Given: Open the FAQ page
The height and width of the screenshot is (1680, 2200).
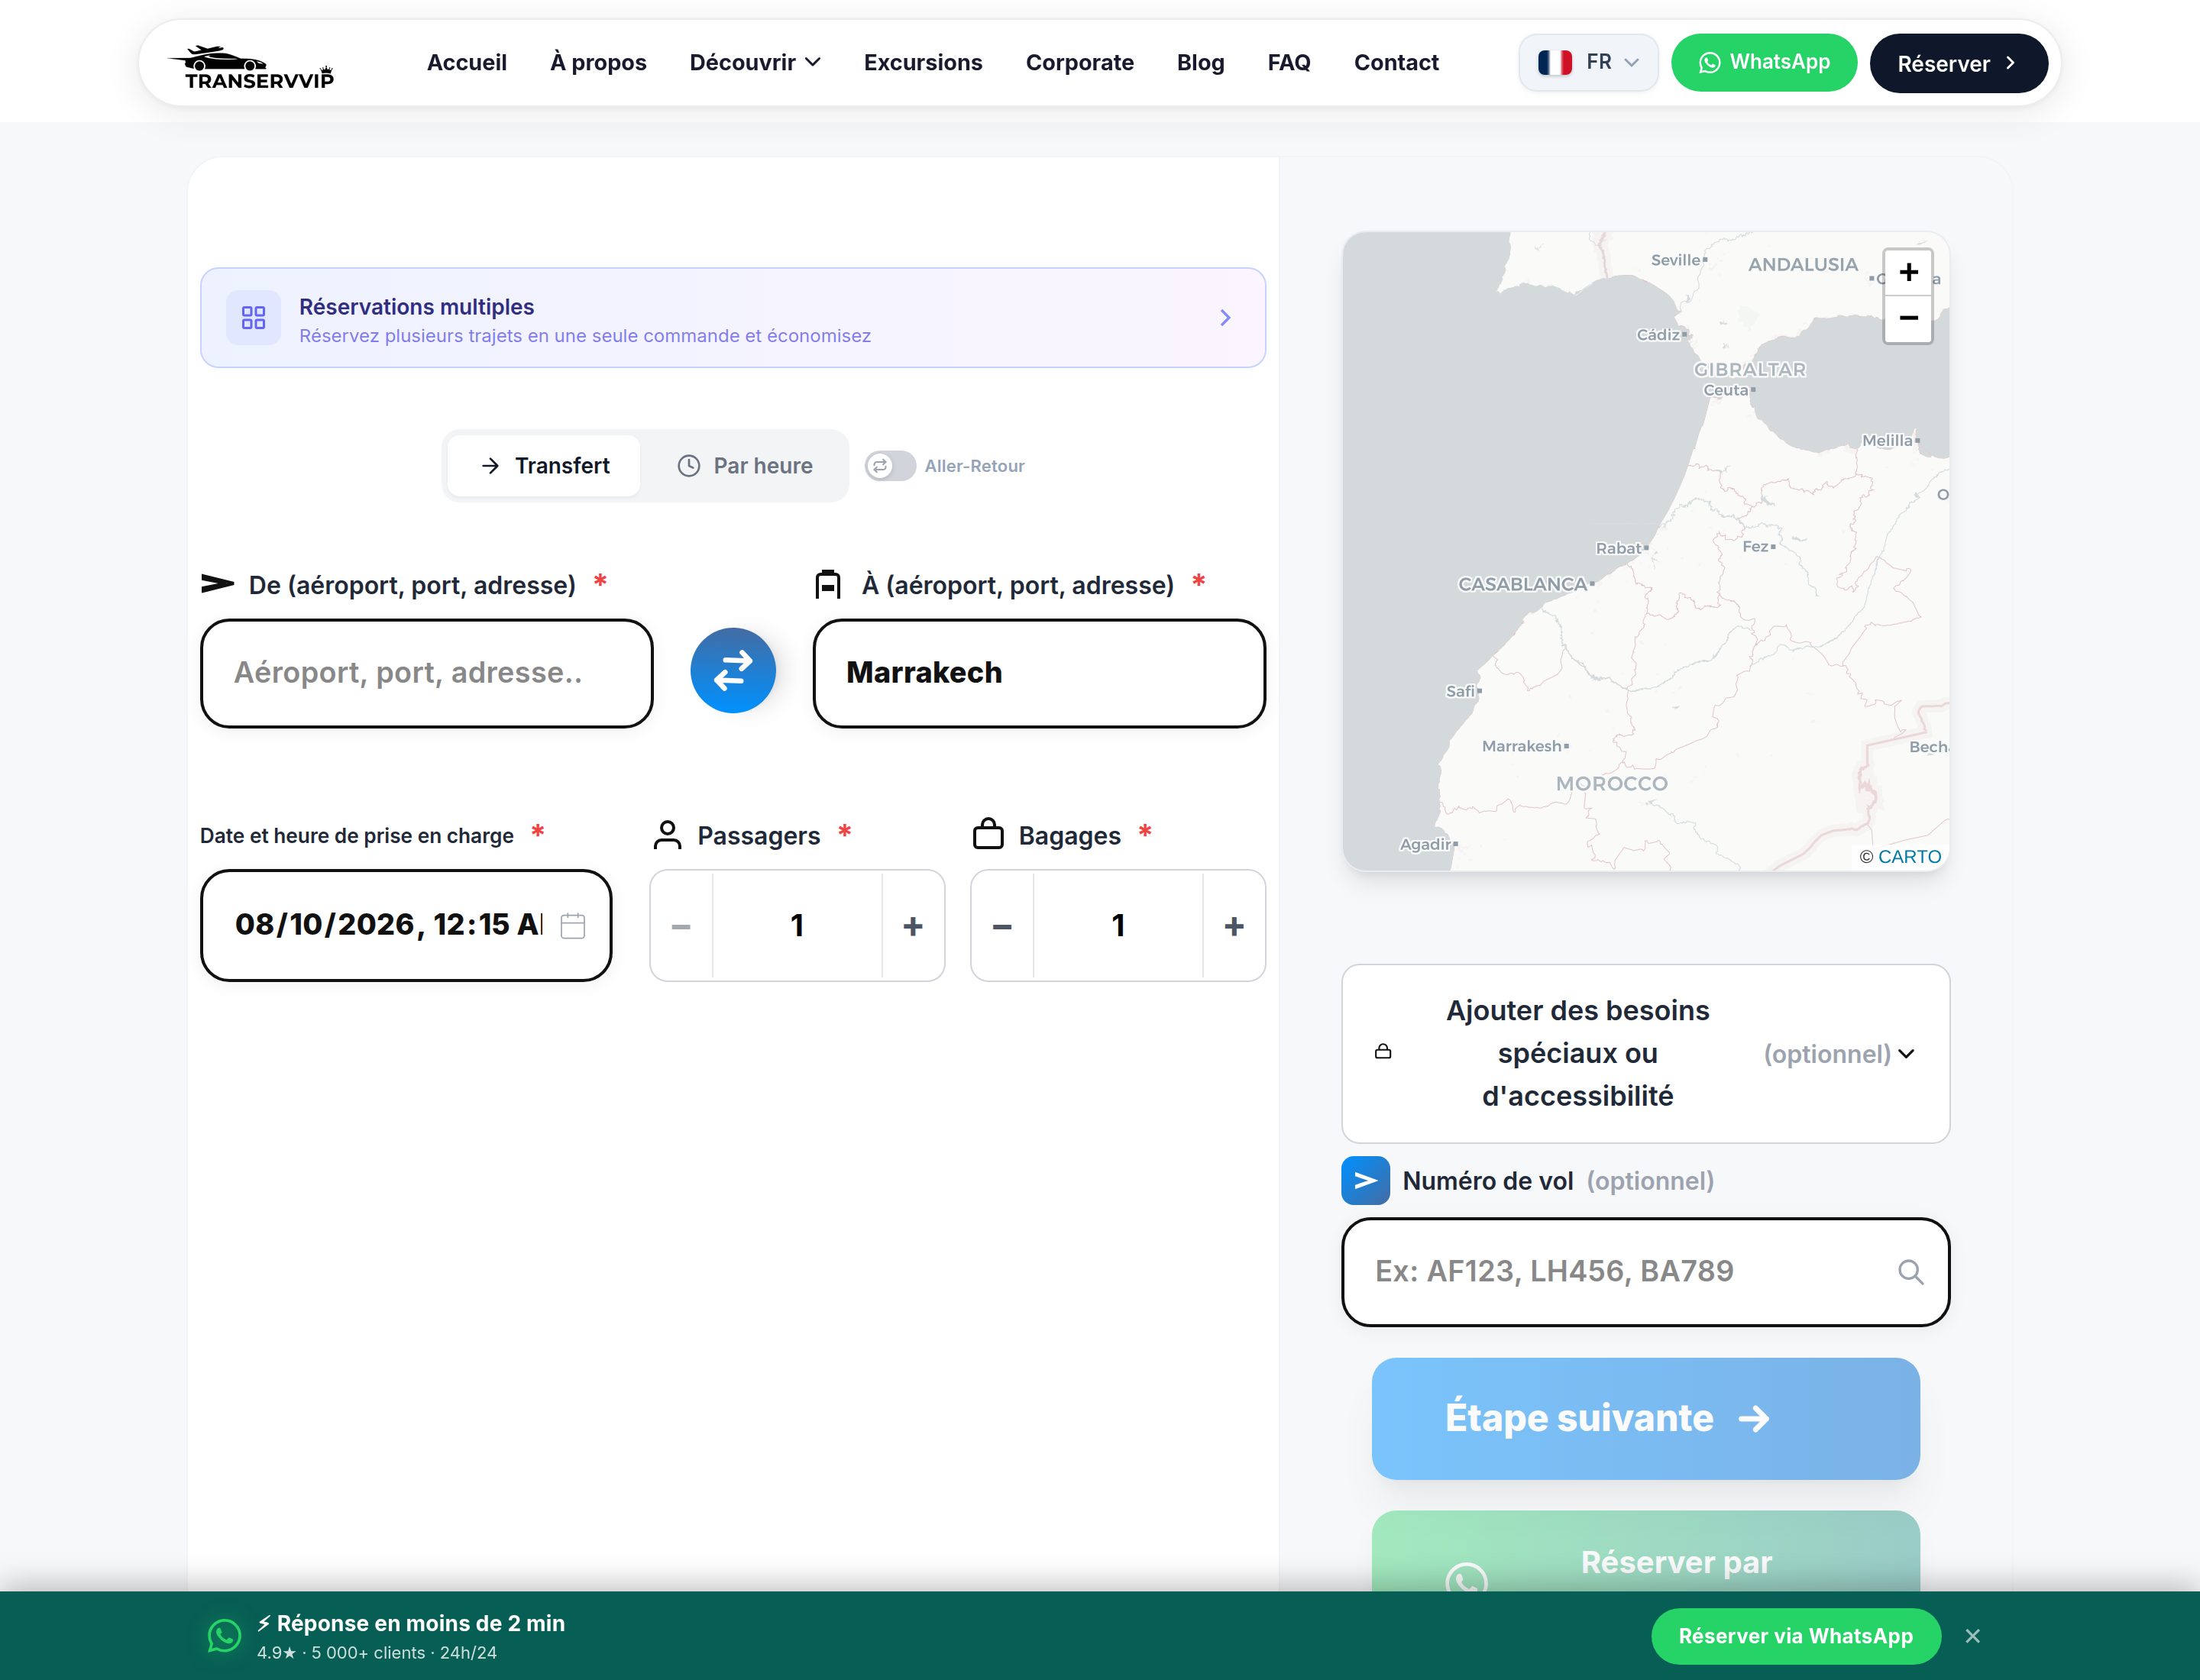Looking at the screenshot, I should pyautogui.click(x=1289, y=63).
